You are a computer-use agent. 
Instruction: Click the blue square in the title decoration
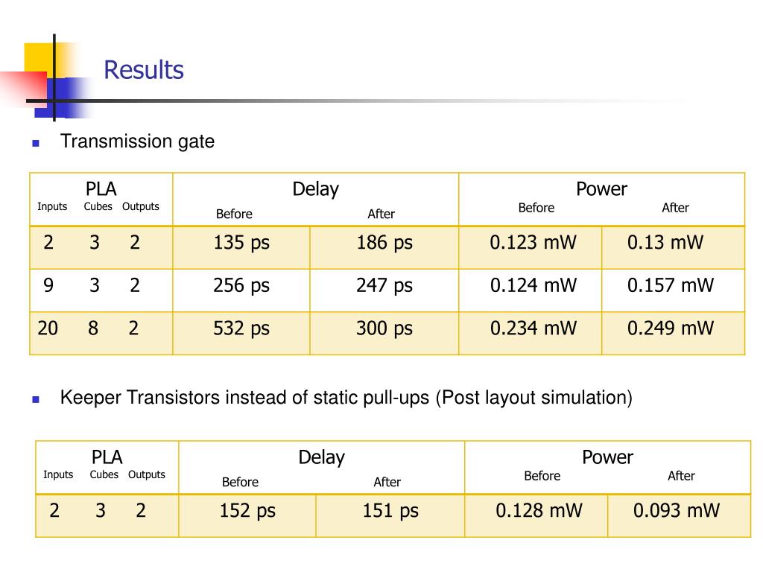pos(72,97)
